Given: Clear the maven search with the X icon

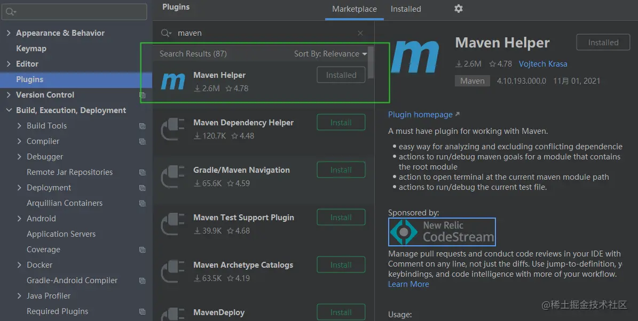Looking at the screenshot, I should pyautogui.click(x=360, y=33).
